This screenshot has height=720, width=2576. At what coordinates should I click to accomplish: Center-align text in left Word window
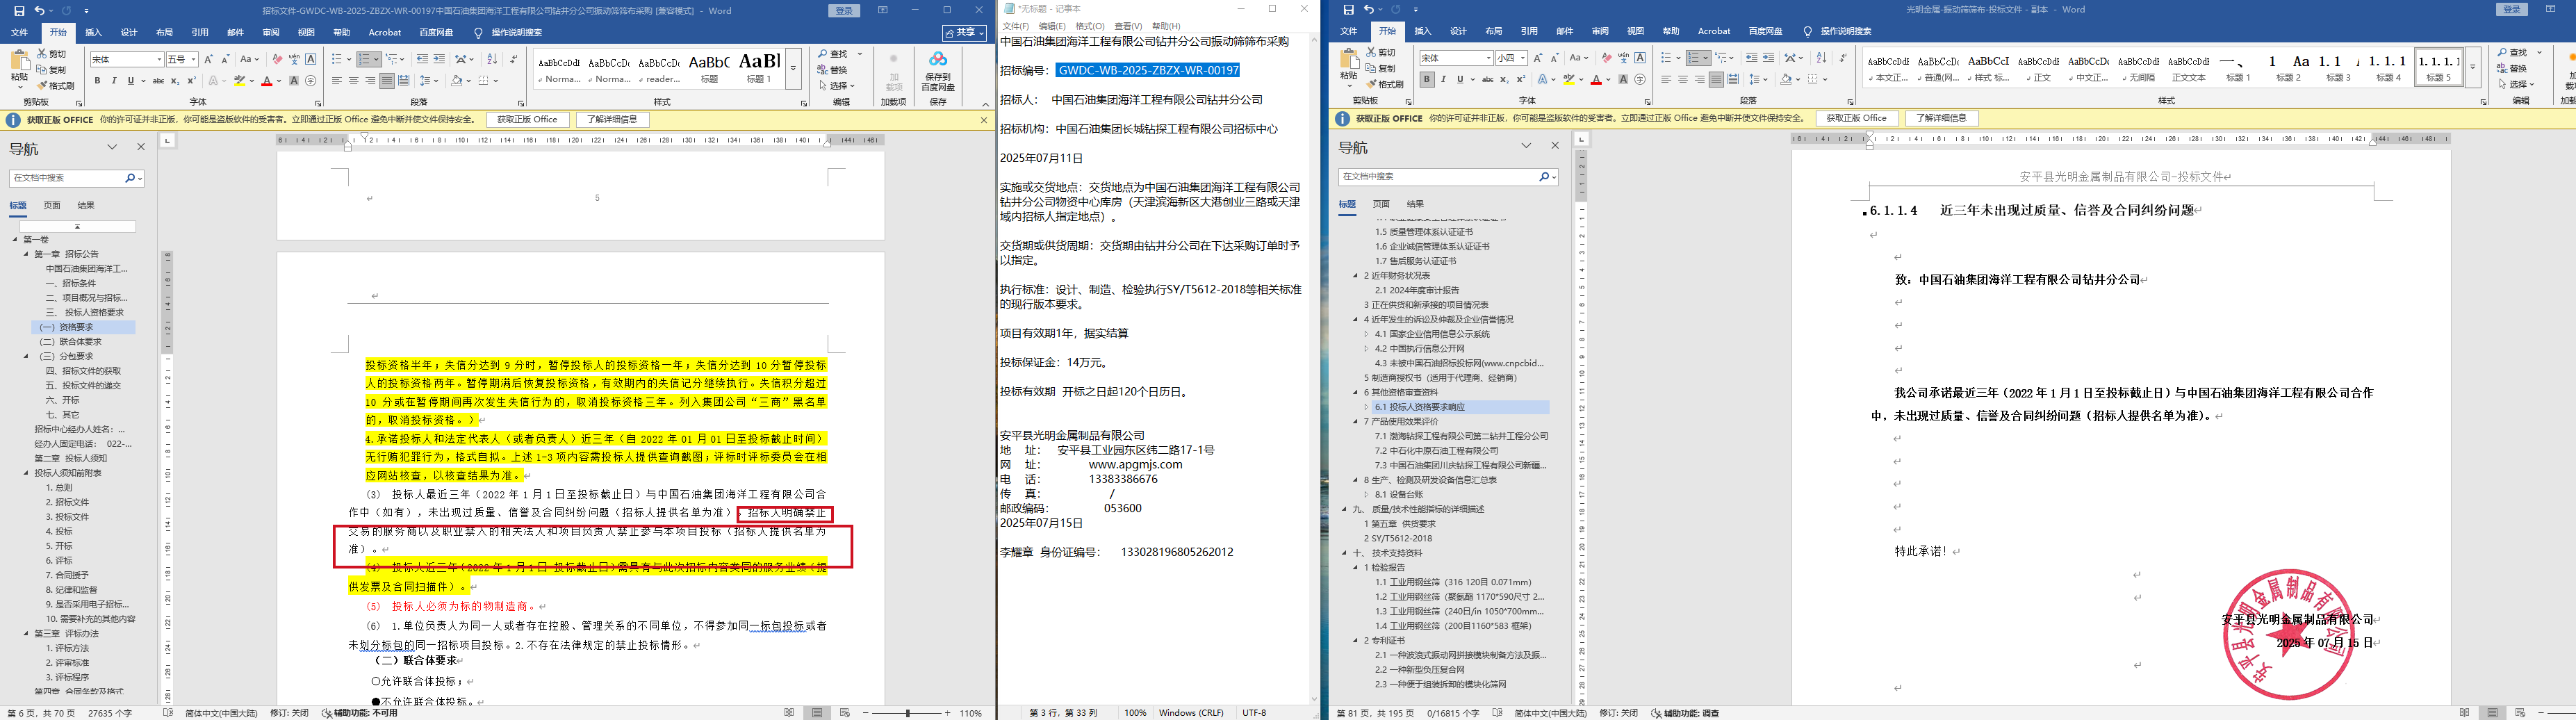[353, 81]
